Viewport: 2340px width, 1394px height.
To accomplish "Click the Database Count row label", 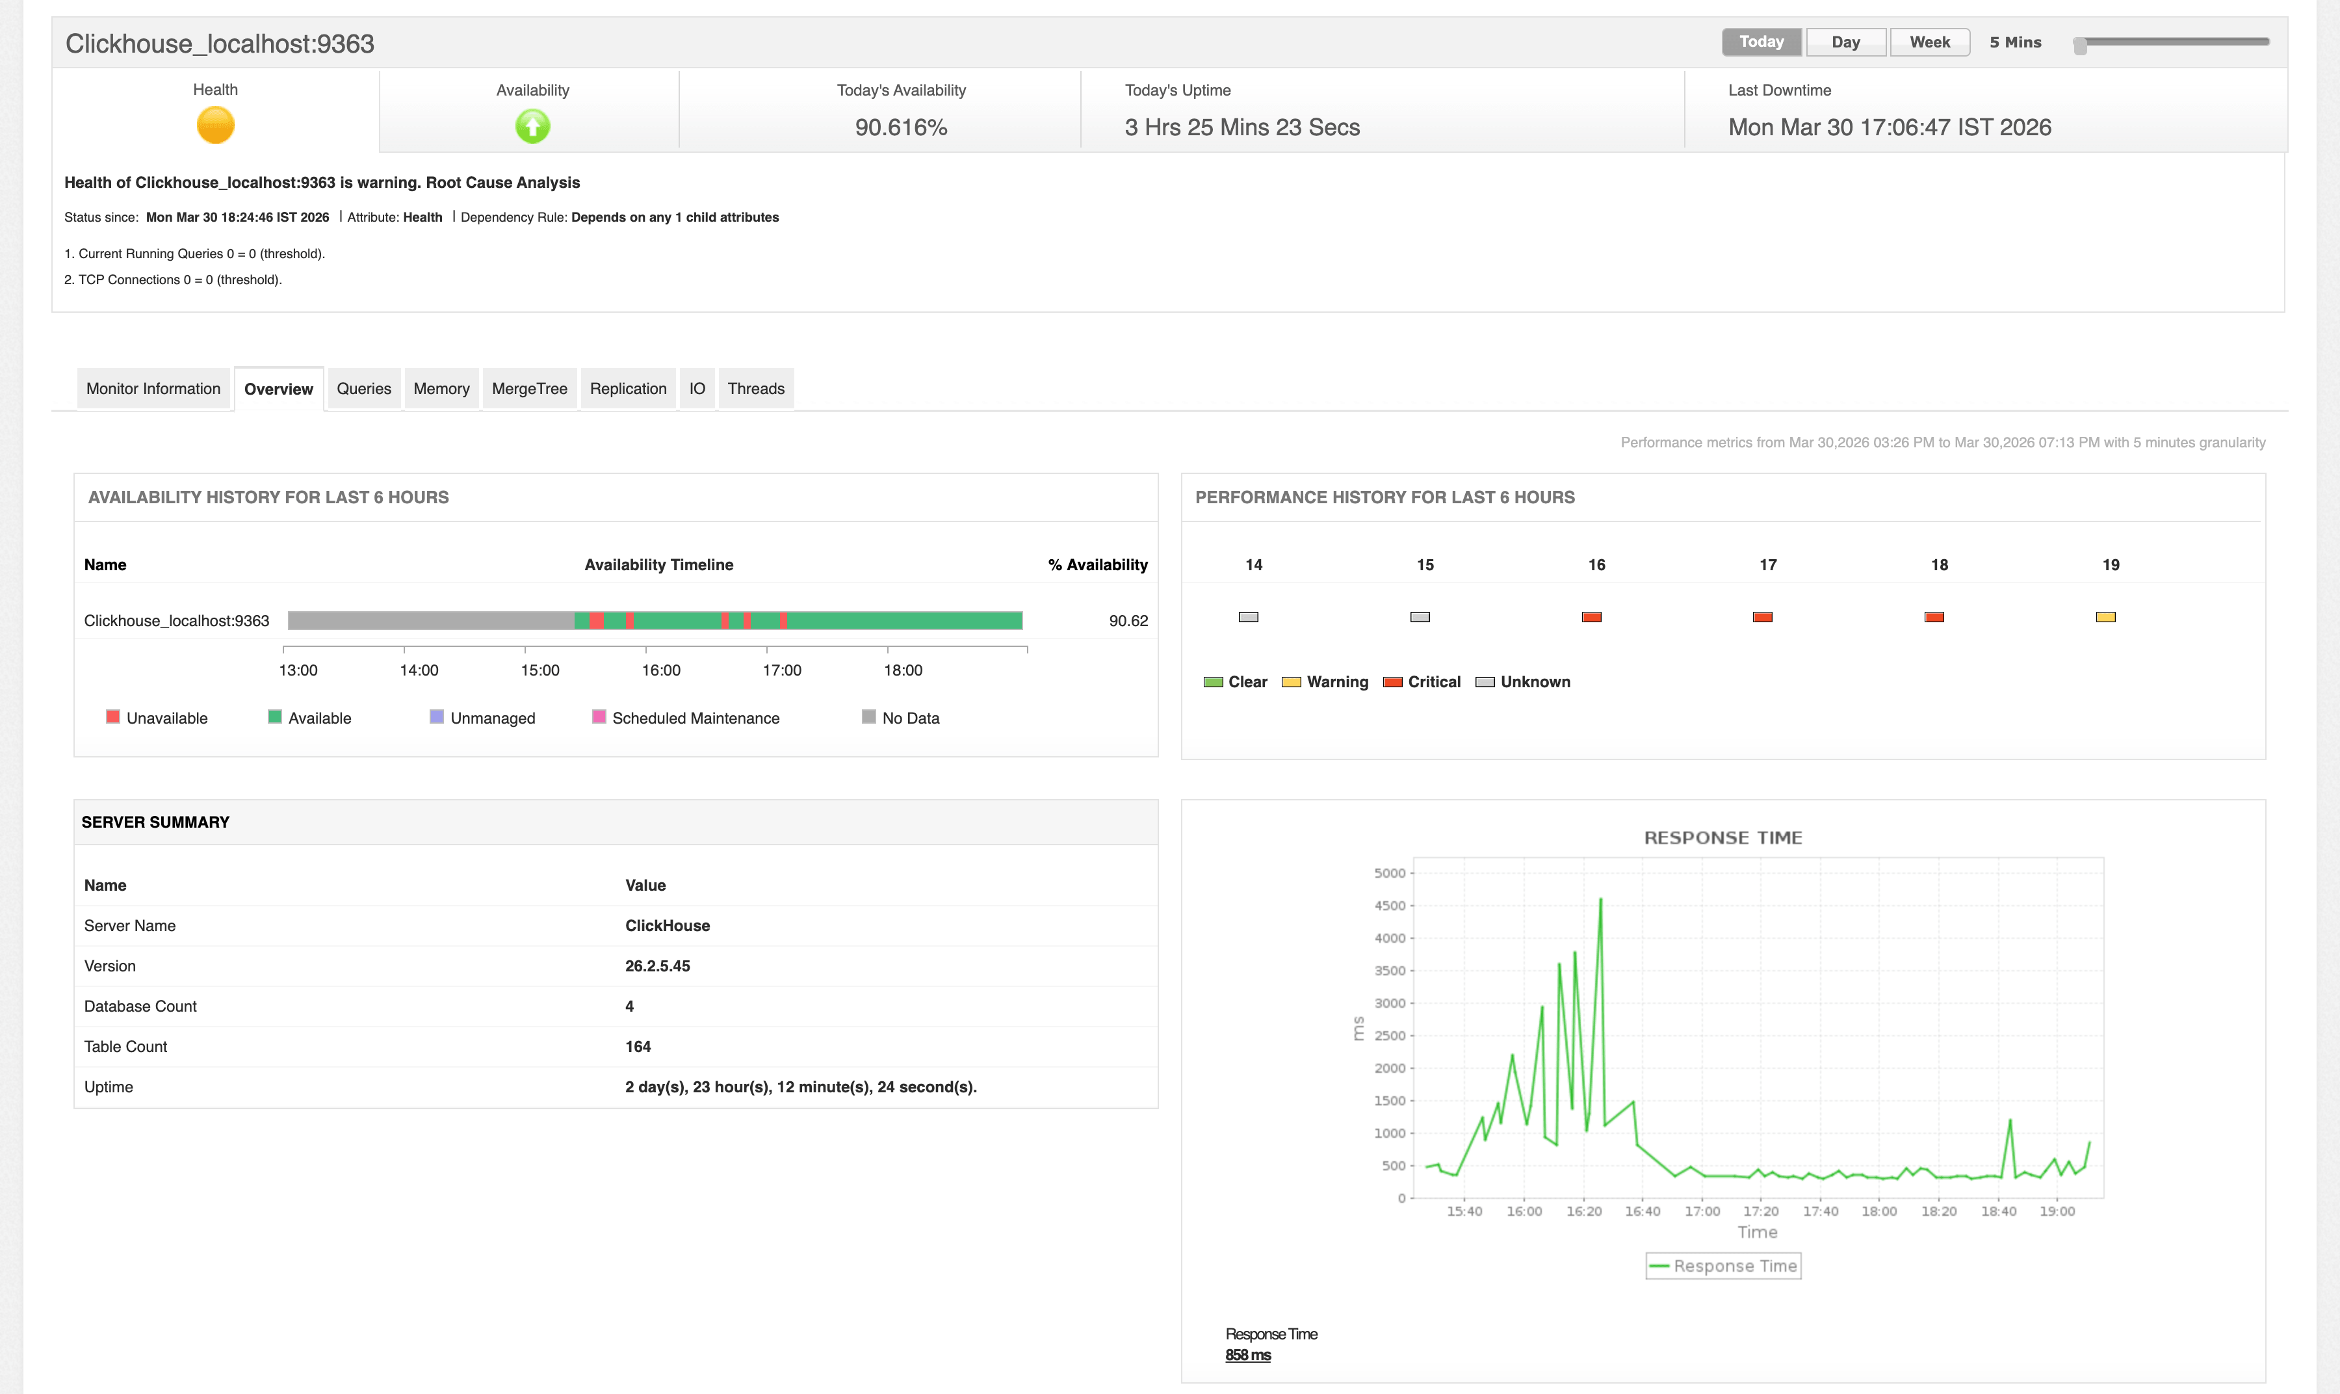I will 140,1006.
